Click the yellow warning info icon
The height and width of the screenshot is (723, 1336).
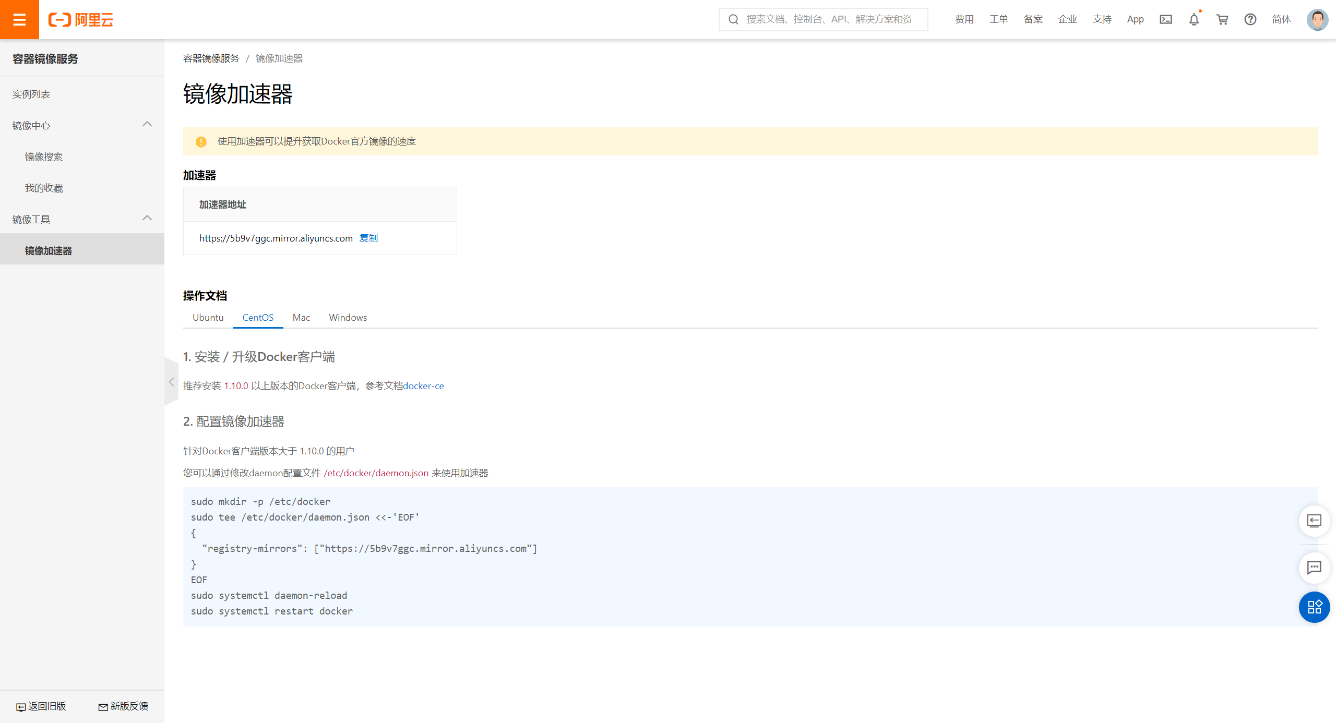click(x=201, y=141)
